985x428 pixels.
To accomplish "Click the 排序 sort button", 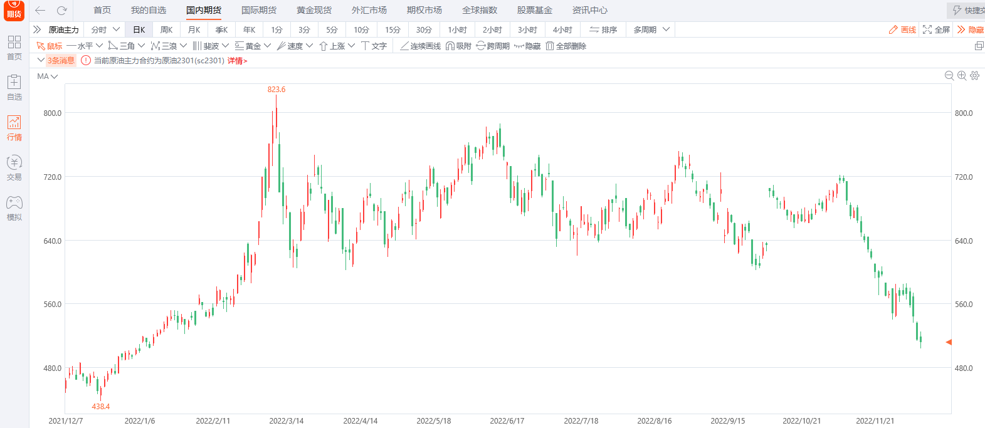I will [x=603, y=29].
